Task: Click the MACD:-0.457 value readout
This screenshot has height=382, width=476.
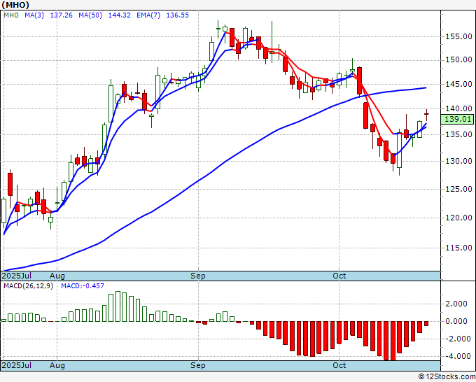Action: click(x=83, y=286)
